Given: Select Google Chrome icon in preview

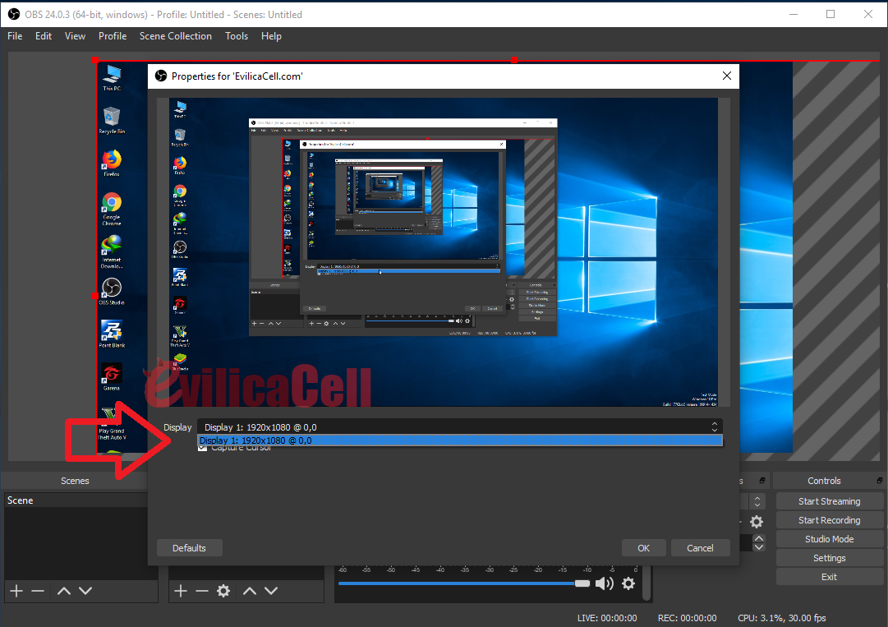Looking at the screenshot, I should pyautogui.click(x=112, y=209).
